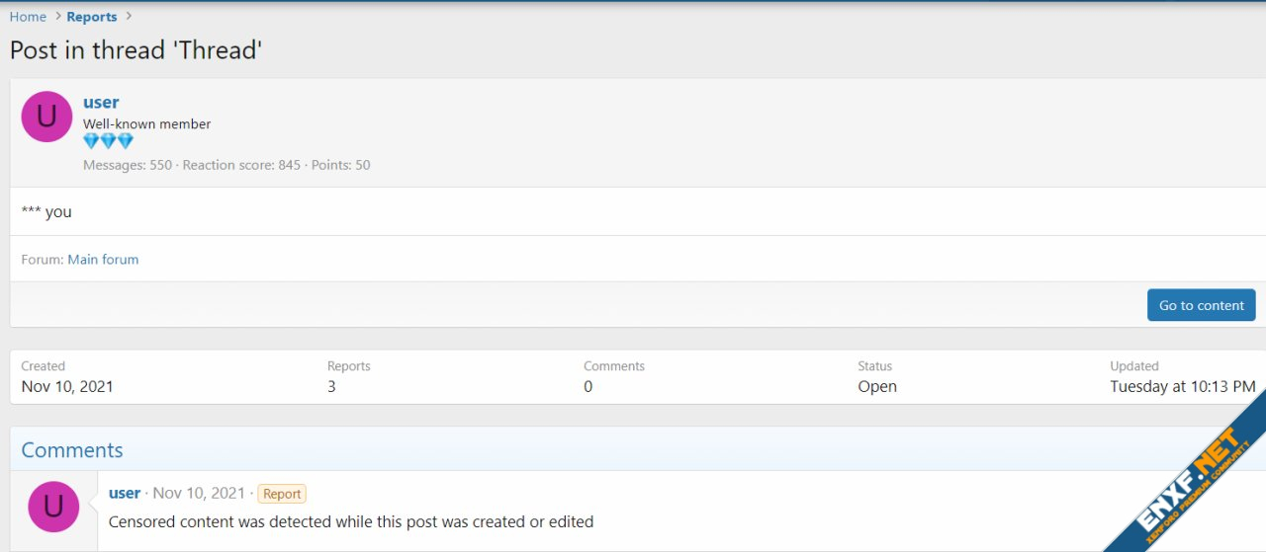The image size is (1266, 552).
Task: Click the blue diamond badges under Well-known member
Action: 108,142
